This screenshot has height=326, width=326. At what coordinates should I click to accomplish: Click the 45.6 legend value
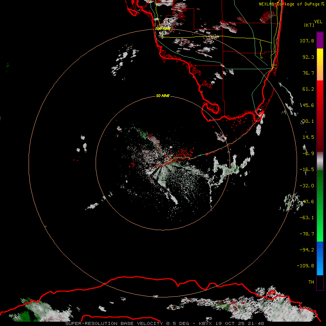[x=308, y=105]
